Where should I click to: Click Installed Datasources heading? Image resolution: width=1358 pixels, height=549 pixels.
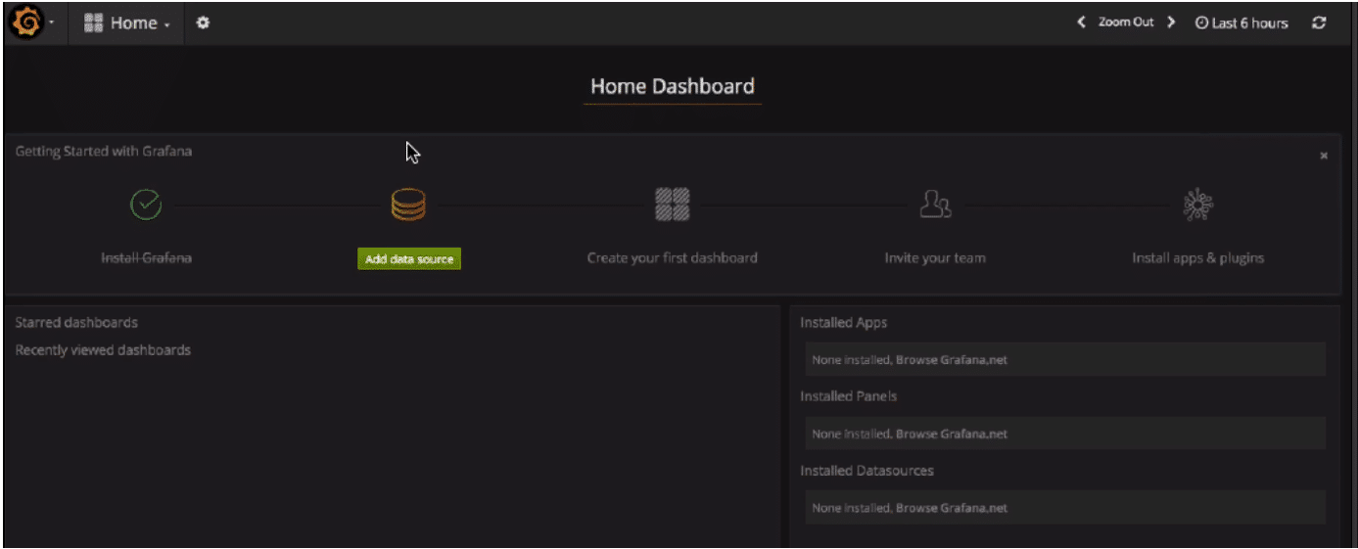866,471
